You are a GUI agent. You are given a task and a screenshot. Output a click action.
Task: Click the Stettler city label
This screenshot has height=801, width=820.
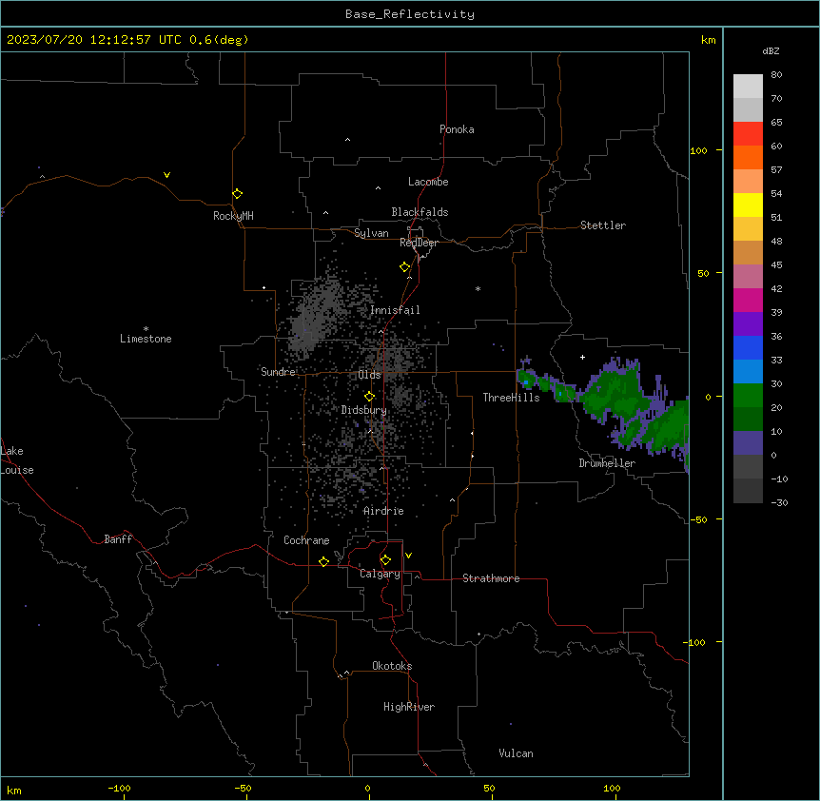point(603,225)
